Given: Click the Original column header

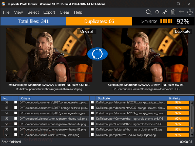Looking at the screenshot, I should tap(54, 98).
